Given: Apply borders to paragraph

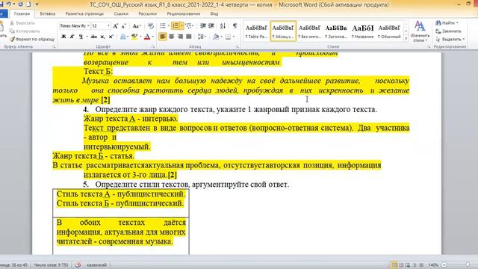Looking at the screenshot, I should click(228, 37).
